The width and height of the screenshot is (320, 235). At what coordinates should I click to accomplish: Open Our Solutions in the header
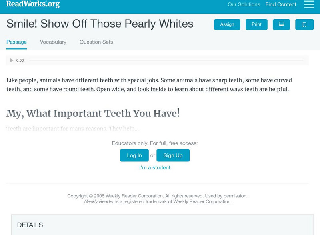pos(244,5)
